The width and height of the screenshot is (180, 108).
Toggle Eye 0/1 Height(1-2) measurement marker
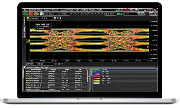(27, 83)
